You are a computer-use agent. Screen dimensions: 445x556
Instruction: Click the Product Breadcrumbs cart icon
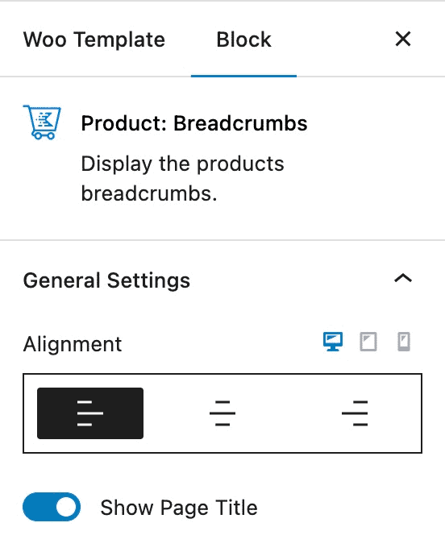point(42,122)
